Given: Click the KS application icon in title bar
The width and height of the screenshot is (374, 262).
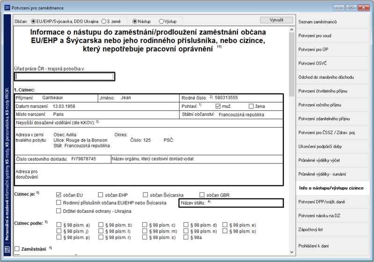Looking at the screenshot, I should pyautogui.click(x=7, y=8).
